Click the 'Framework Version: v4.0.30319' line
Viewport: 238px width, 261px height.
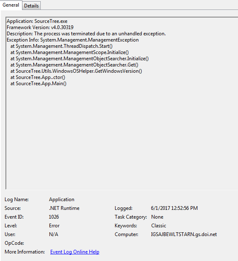[40, 27]
